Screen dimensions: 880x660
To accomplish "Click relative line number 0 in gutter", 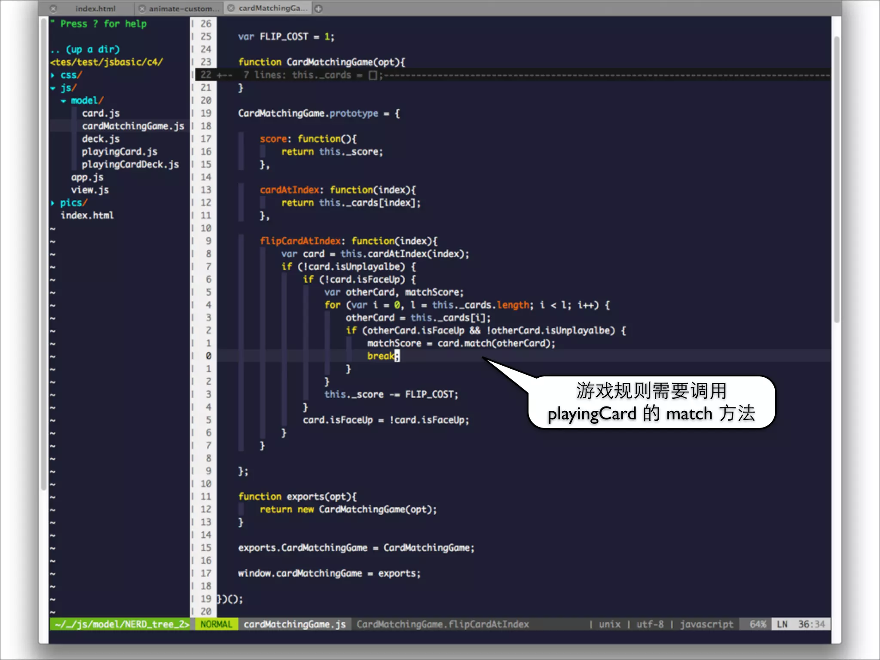I will (x=208, y=356).
